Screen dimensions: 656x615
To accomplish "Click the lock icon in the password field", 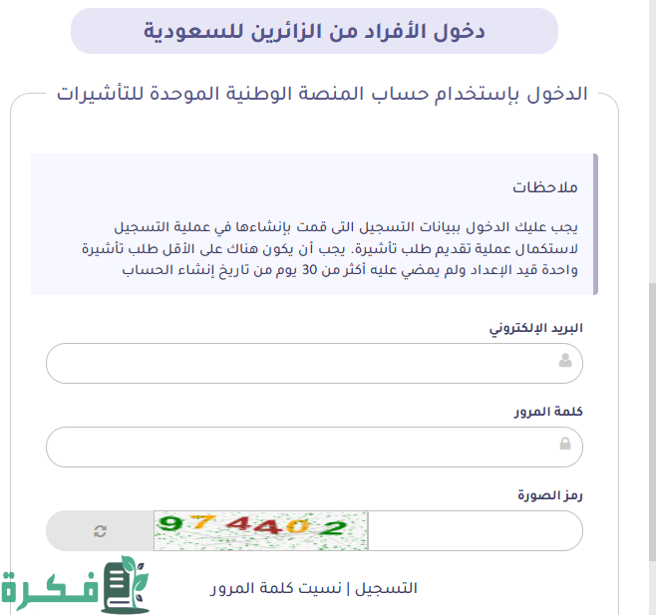I will (x=565, y=445).
